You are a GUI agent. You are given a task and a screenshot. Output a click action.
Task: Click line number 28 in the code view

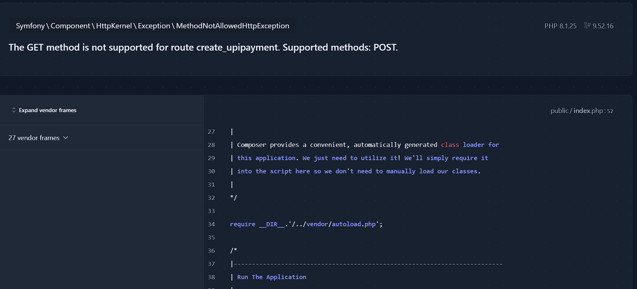[x=211, y=145]
